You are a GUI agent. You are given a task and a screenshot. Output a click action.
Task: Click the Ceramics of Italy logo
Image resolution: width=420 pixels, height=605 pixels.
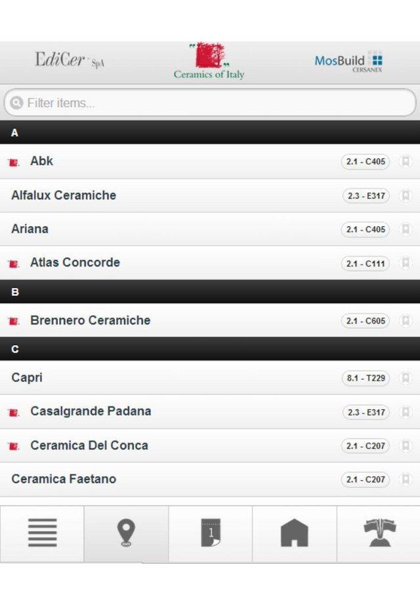point(209,61)
